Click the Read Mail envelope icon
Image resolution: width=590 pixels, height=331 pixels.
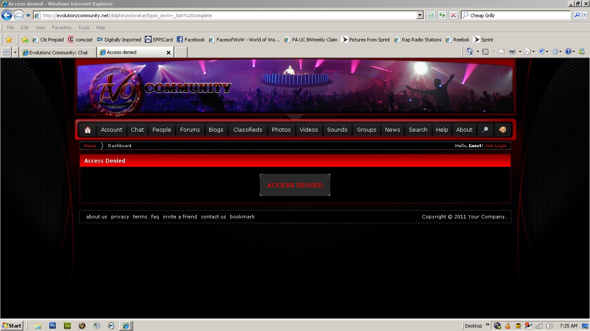[502, 52]
